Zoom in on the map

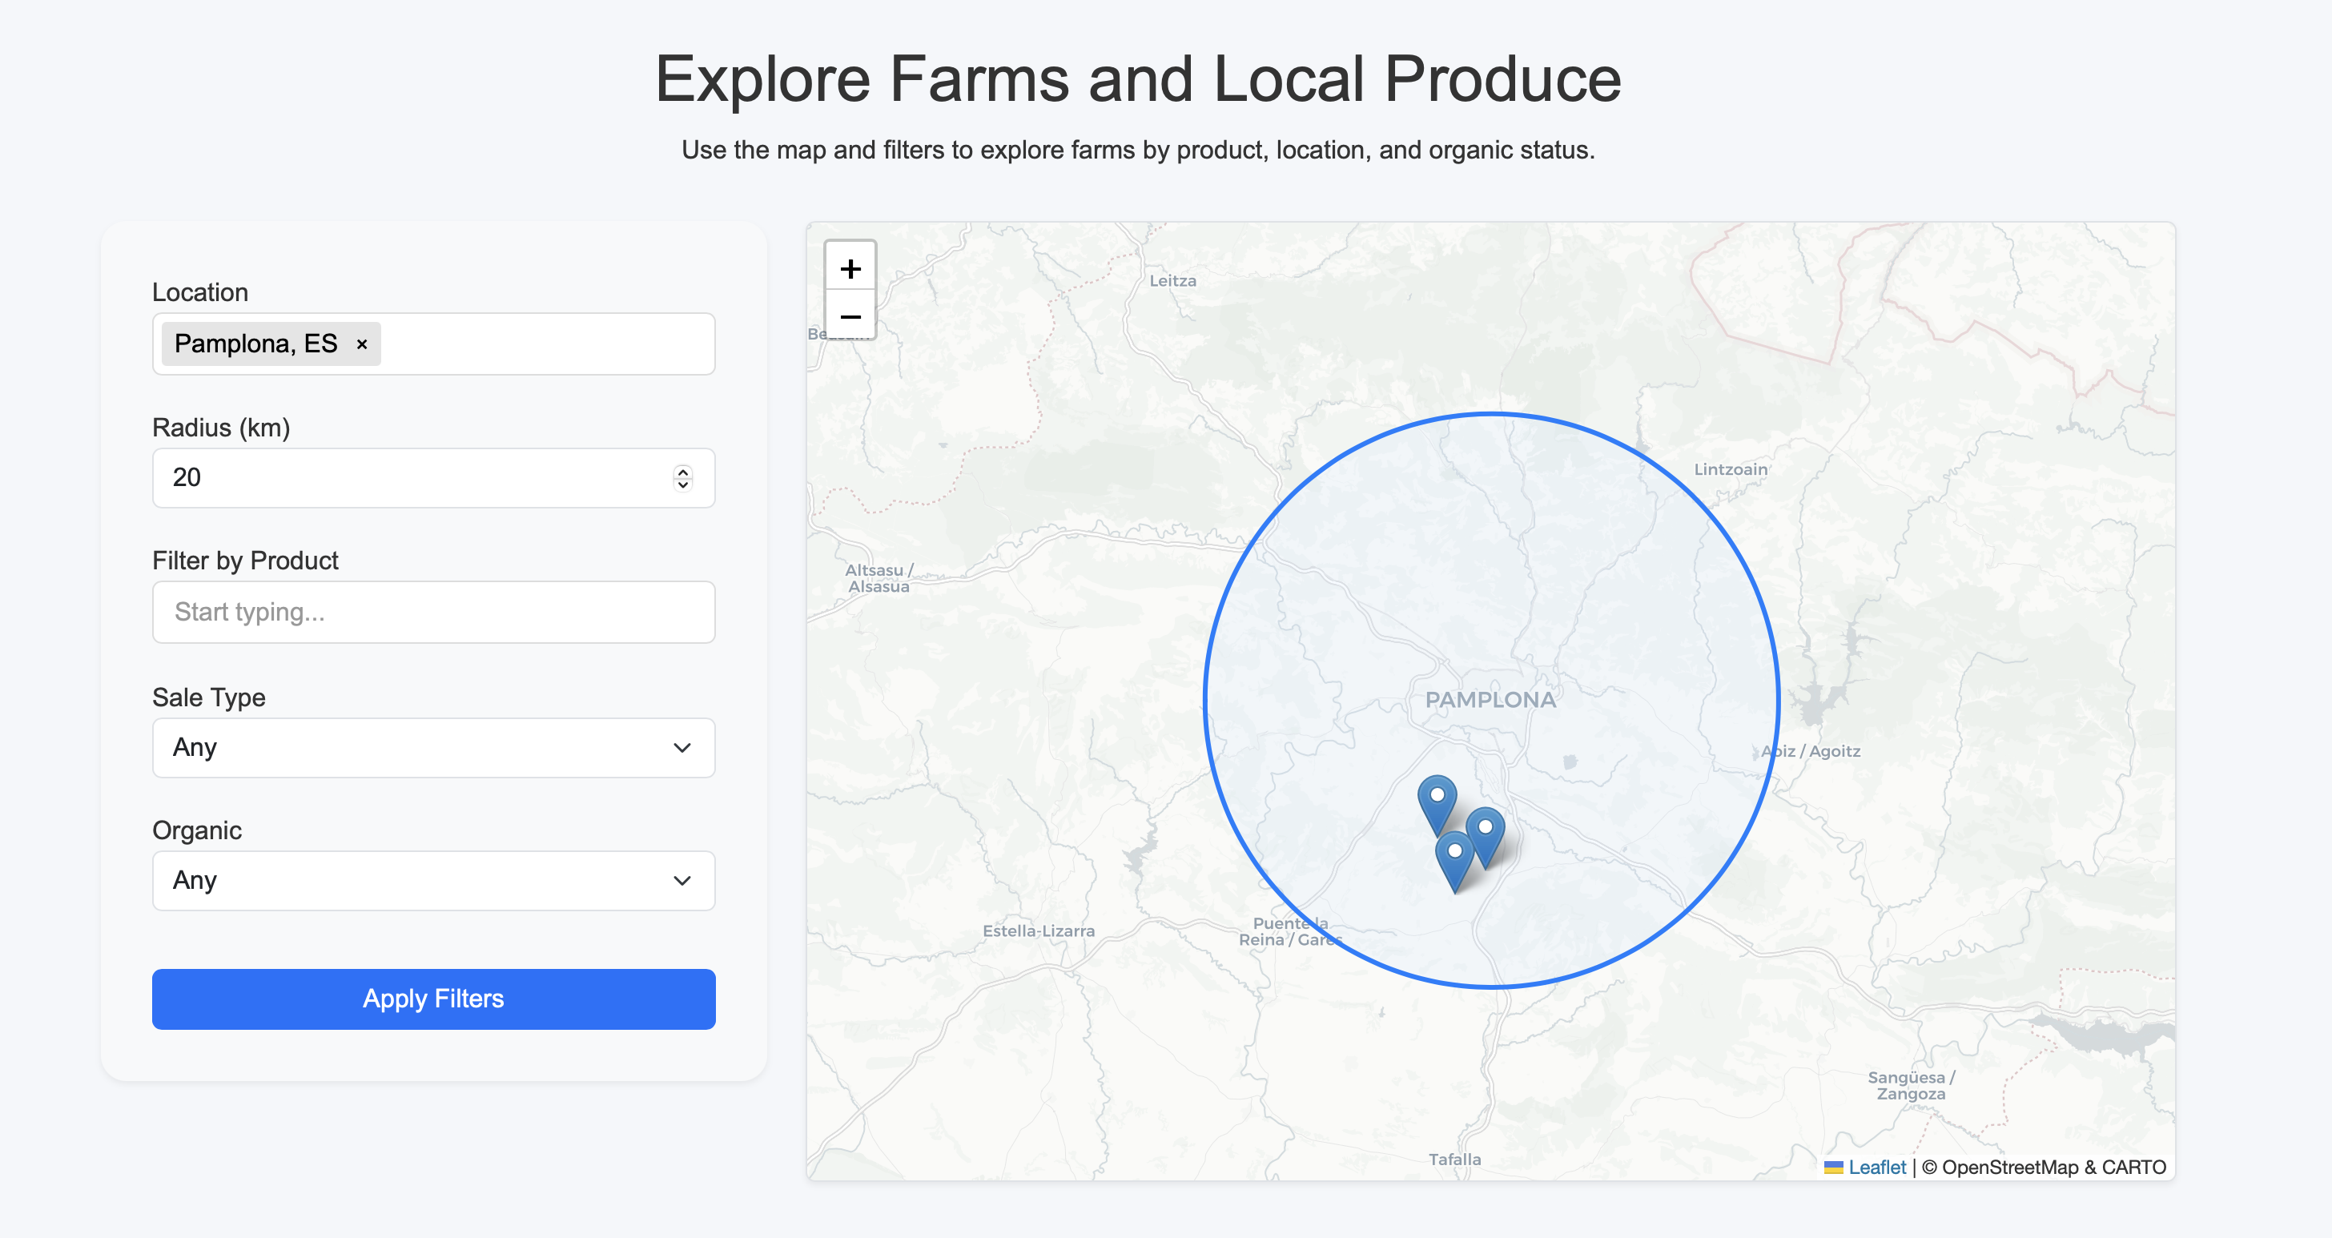tap(851, 268)
